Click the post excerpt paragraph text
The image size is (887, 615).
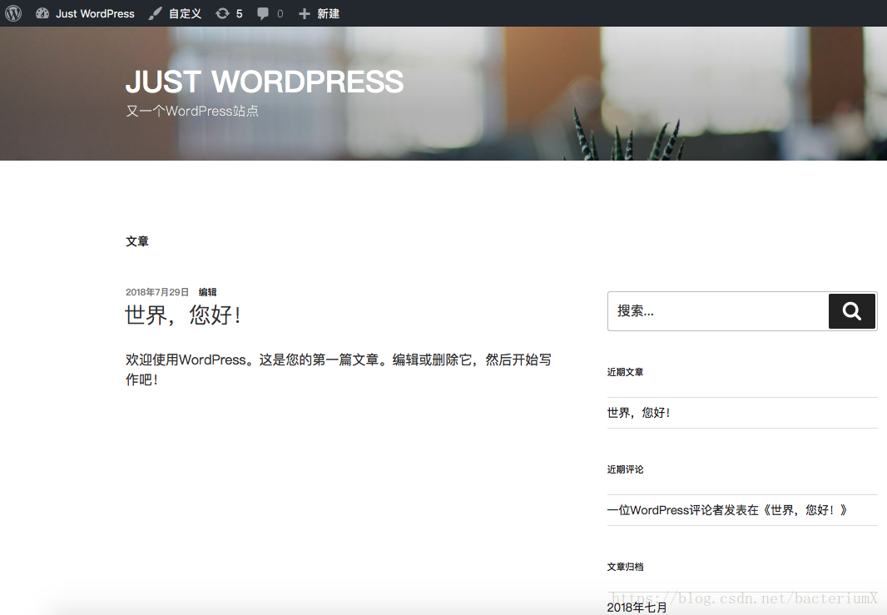click(339, 369)
